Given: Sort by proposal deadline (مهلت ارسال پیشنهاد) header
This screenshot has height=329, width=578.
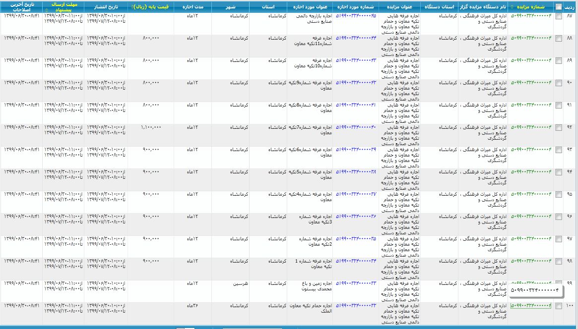Looking at the screenshot, I should (x=63, y=7).
